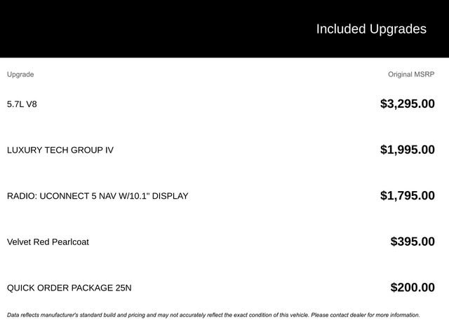Click the Included Upgrades heading
Image resolution: width=449 pixels, height=336 pixels.
(370, 29)
